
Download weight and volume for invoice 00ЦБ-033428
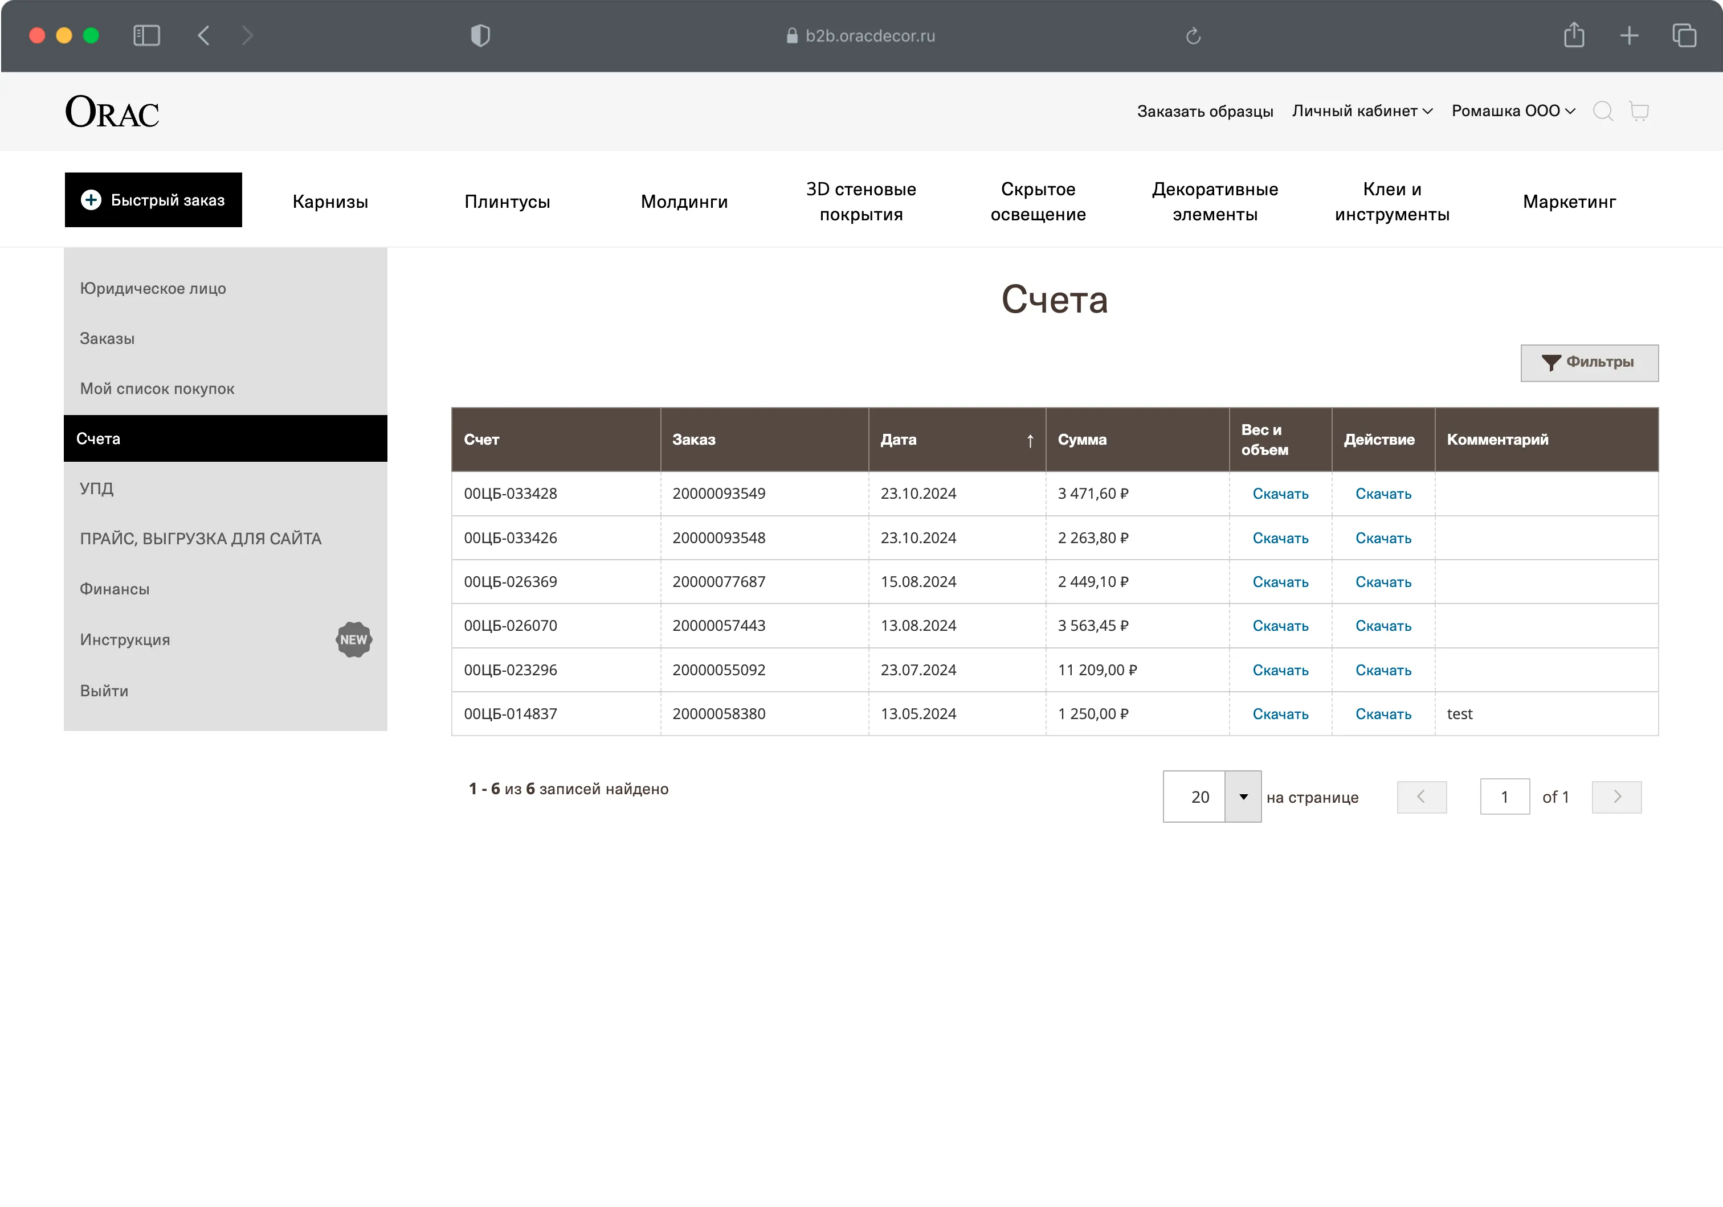coord(1280,494)
